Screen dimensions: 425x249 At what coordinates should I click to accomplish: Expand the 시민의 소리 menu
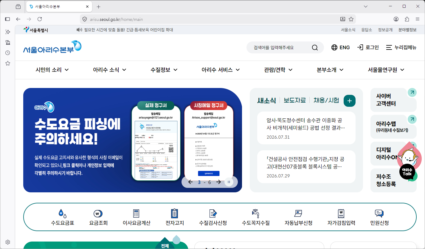[x=52, y=70]
